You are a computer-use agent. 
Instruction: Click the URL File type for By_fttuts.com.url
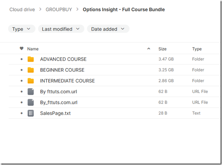200,102
